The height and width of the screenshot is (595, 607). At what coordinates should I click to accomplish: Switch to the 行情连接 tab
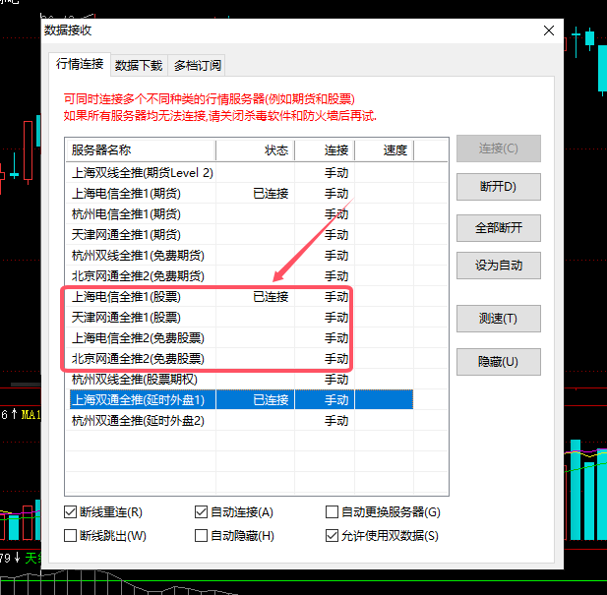pyautogui.click(x=80, y=64)
